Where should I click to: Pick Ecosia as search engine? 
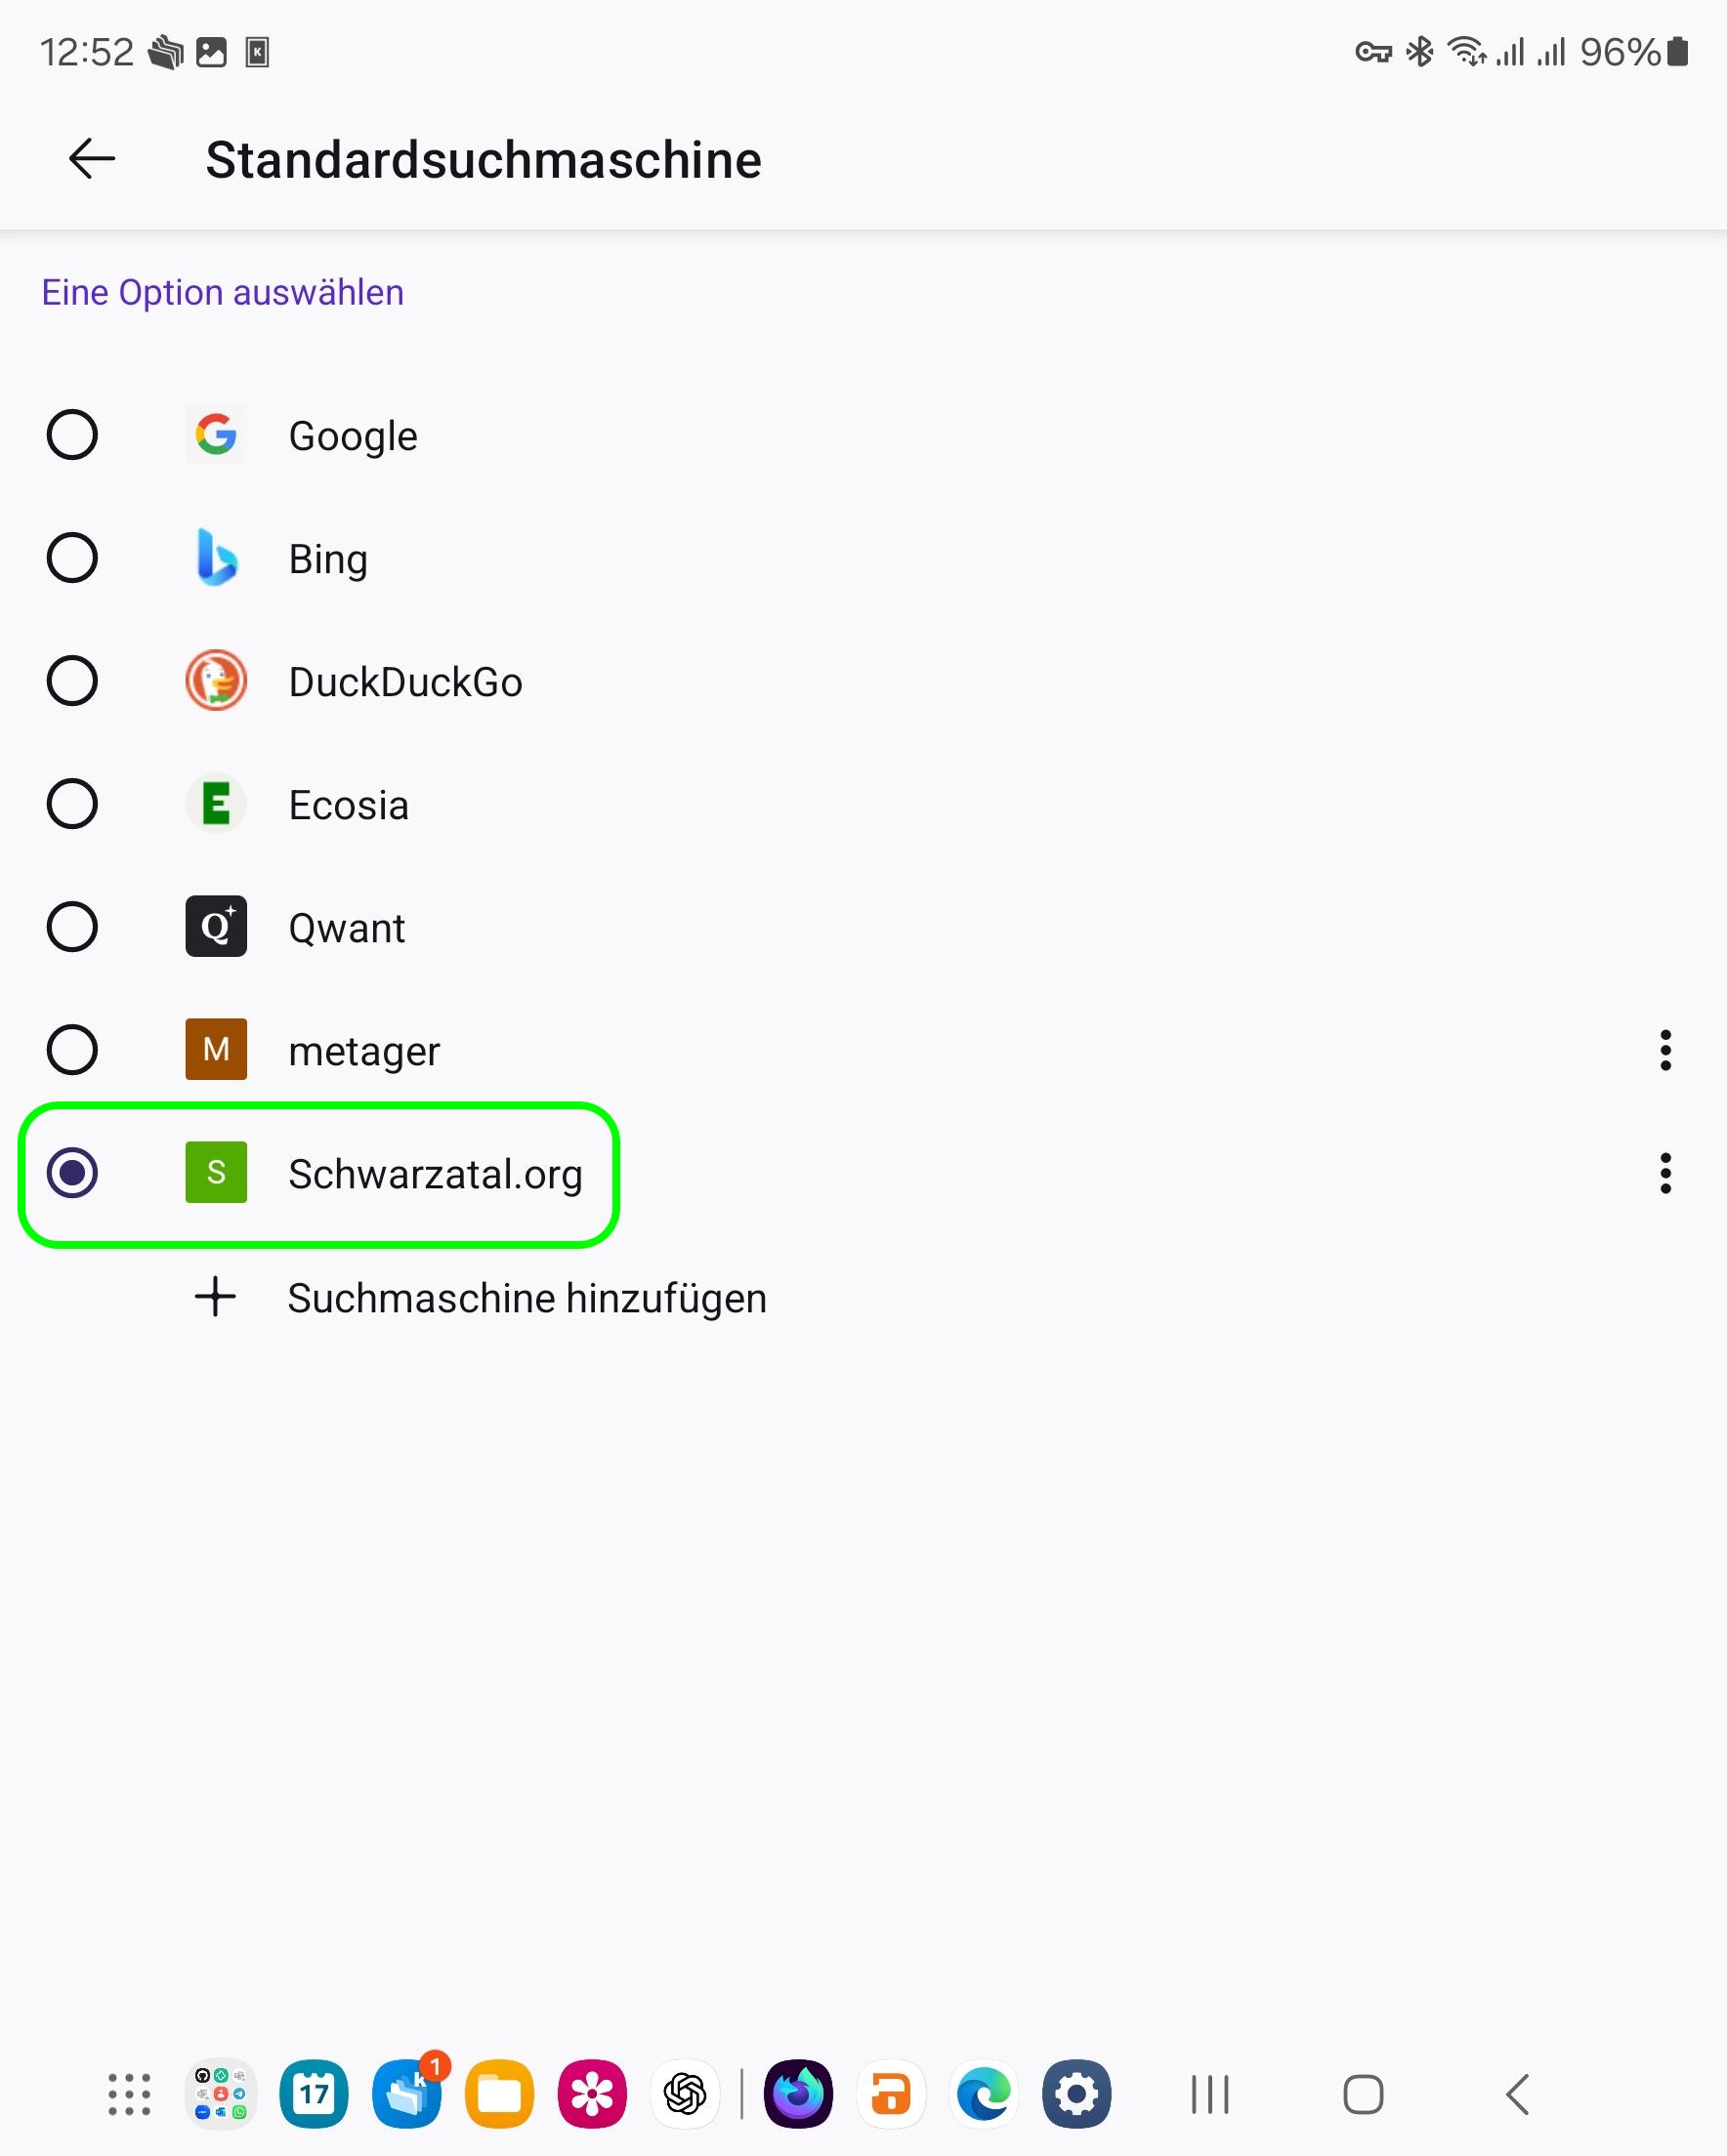coord(72,804)
